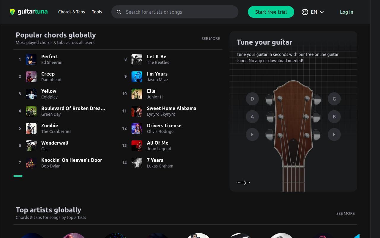The image size is (380, 238).
Task: Open the song title Creep
Action: (48, 74)
